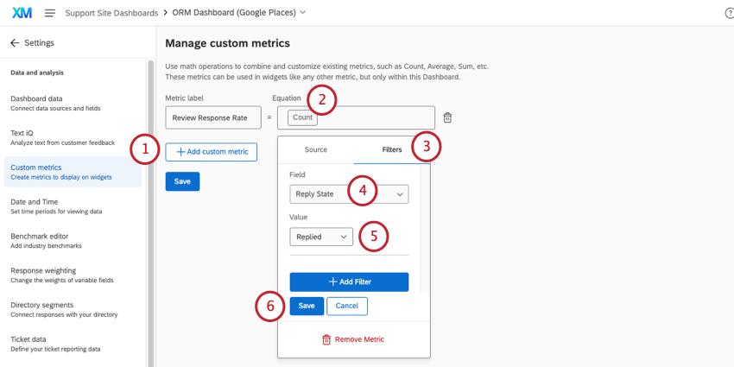Switch to the Source tab
734x367 pixels.
315,150
